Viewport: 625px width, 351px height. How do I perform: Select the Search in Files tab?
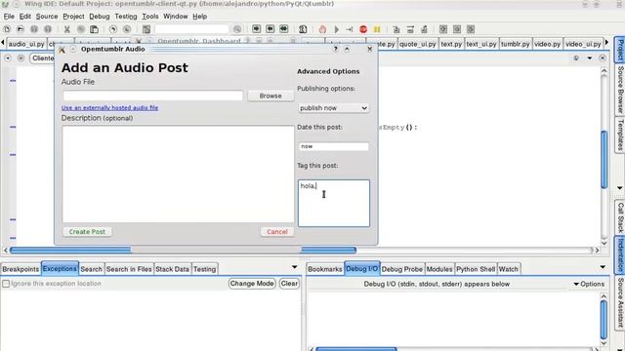[129, 269]
